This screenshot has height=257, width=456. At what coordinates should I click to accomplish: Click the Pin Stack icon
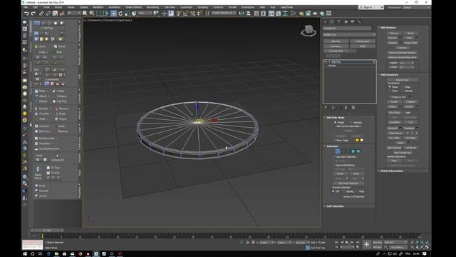pos(326,108)
